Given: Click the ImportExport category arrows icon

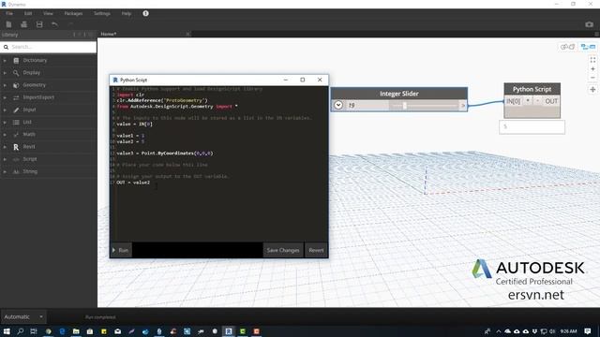Looking at the screenshot, I should 16,97.
